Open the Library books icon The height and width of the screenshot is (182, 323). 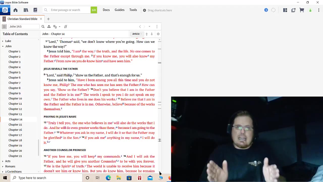[x=26, y=10]
